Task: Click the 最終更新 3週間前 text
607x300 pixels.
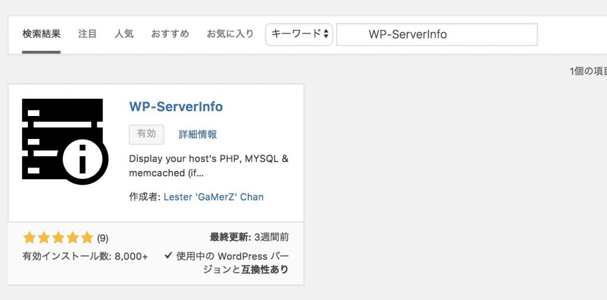Action: click(x=250, y=237)
